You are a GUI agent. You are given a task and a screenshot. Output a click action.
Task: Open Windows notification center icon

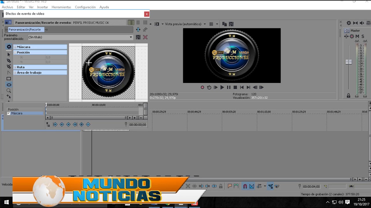[x=348, y=202]
